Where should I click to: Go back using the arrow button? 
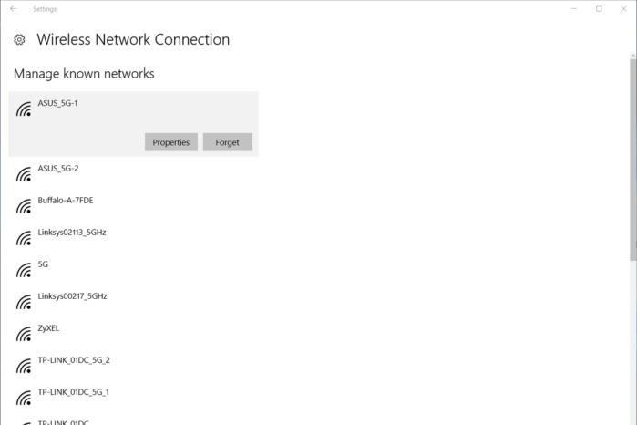13,9
